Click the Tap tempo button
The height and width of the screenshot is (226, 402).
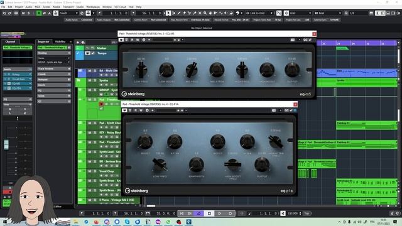307,213
